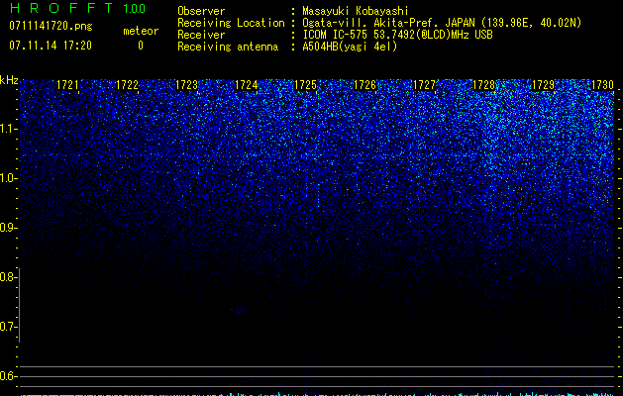Select the ICOM IC-575 53.7492 MHz receiver text

point(398,35)
